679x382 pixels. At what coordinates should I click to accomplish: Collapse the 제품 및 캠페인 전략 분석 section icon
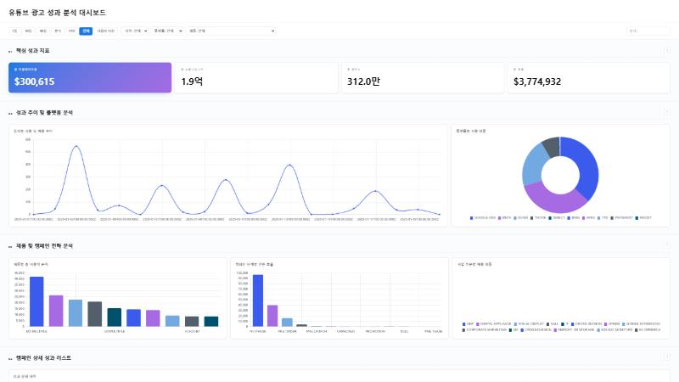pos(666,245)
